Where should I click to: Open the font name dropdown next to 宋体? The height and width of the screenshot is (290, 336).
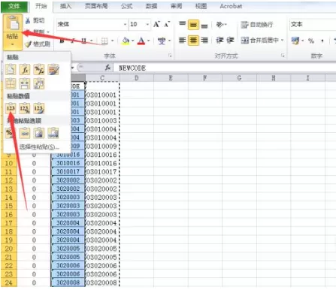coord(125,24)
